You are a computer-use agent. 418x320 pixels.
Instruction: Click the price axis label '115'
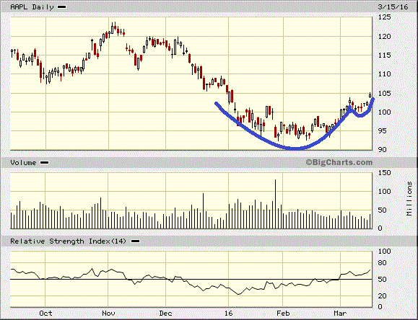click(385, 55)
